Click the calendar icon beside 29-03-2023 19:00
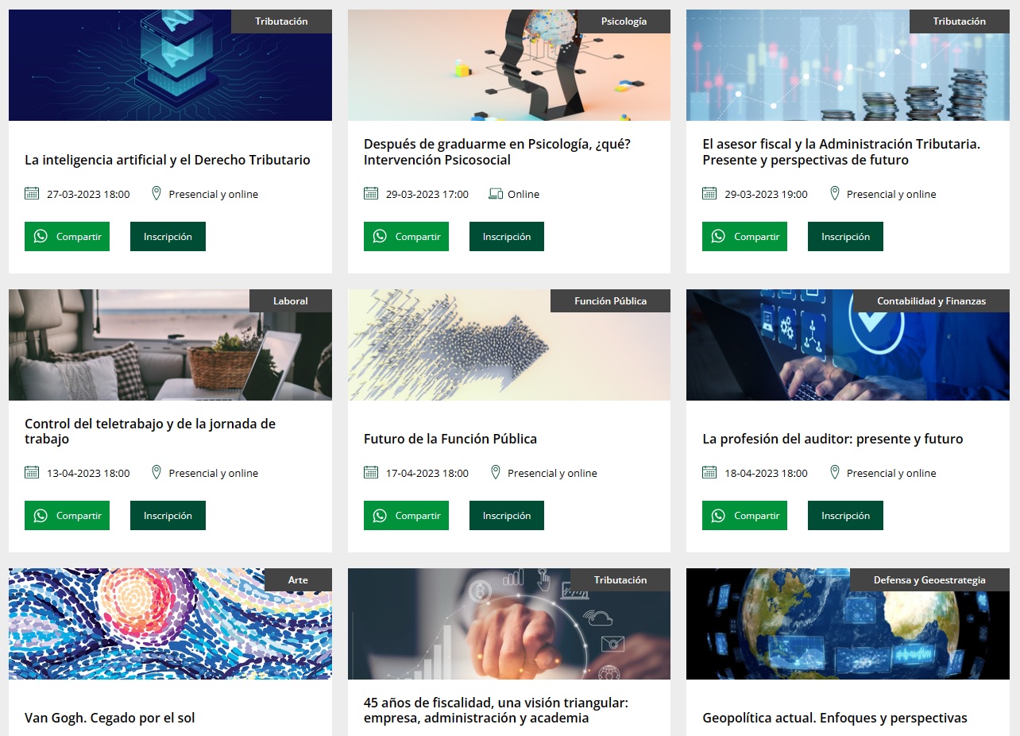Viewport: 1020px width, 736px height. [709, 193]
